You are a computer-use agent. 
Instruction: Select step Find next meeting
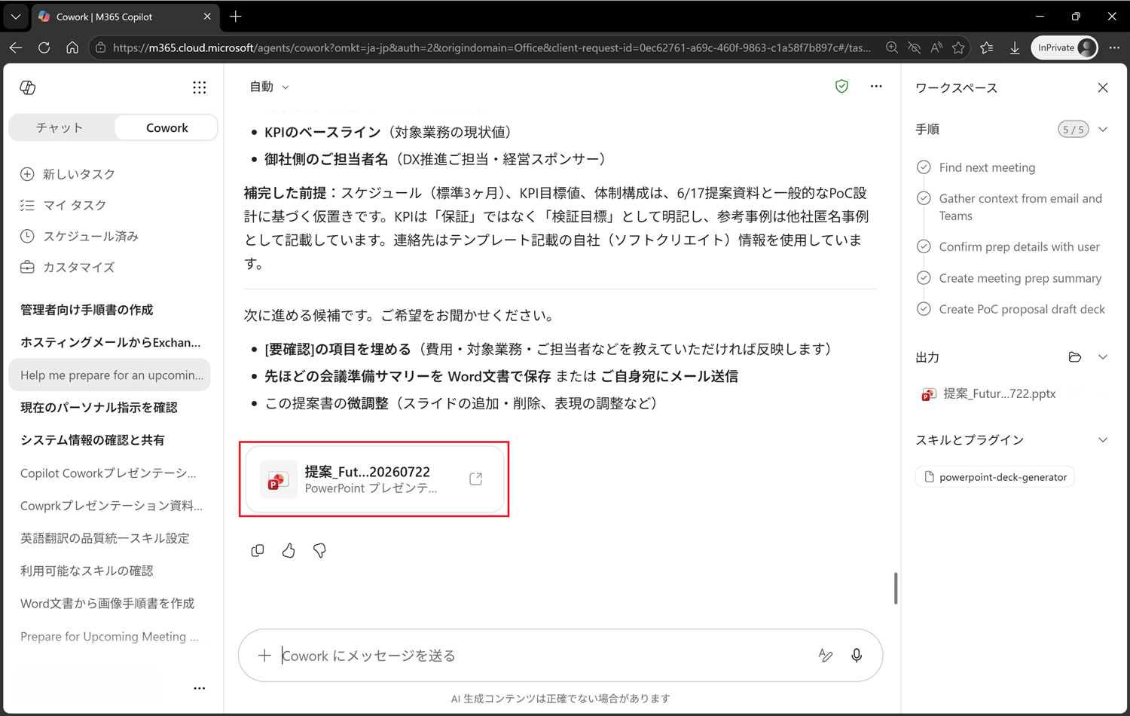click(x=987, y=167)
